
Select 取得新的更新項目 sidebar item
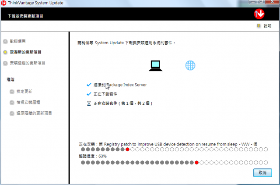(x=25, y=52)
